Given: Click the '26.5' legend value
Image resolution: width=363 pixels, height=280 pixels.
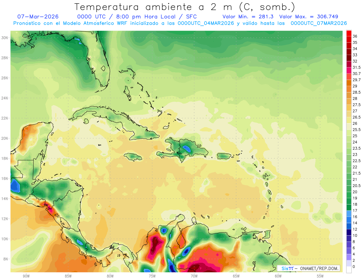Looking at the screenshot, I should pyautogui.click(x=356, y=117).
